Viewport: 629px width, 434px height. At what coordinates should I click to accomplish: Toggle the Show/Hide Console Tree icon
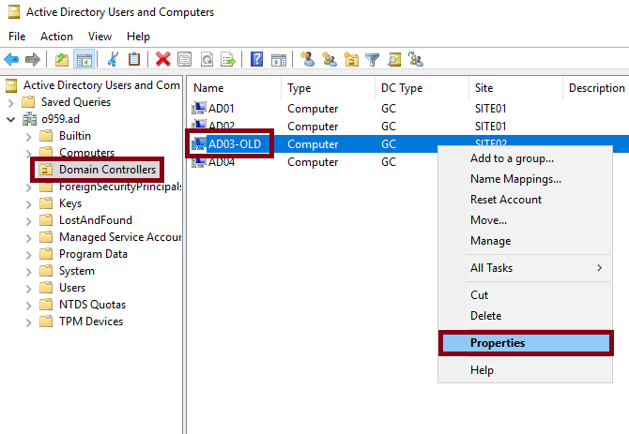tap(84, 60)
